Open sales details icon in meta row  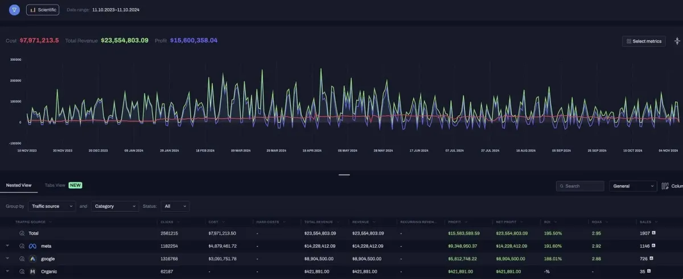click(x=654, y=246)
